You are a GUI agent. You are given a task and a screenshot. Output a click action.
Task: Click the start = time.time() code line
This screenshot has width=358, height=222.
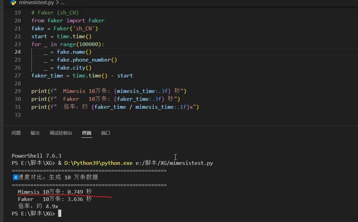[x=61, y=36]
